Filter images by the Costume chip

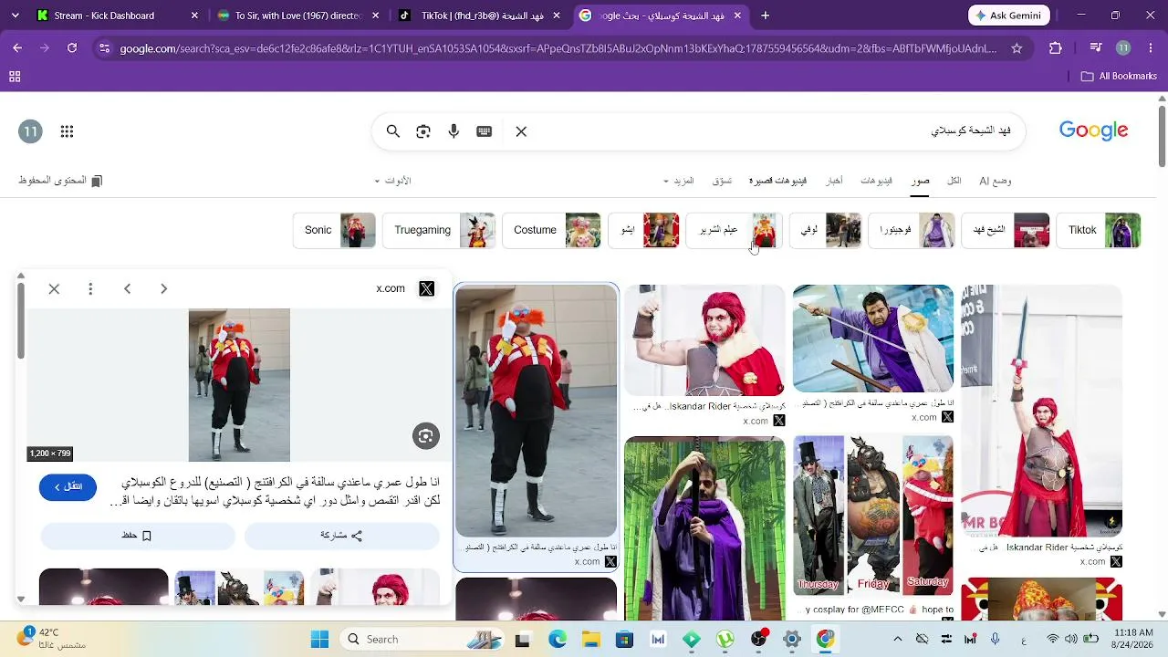click(x=551, y=230)
